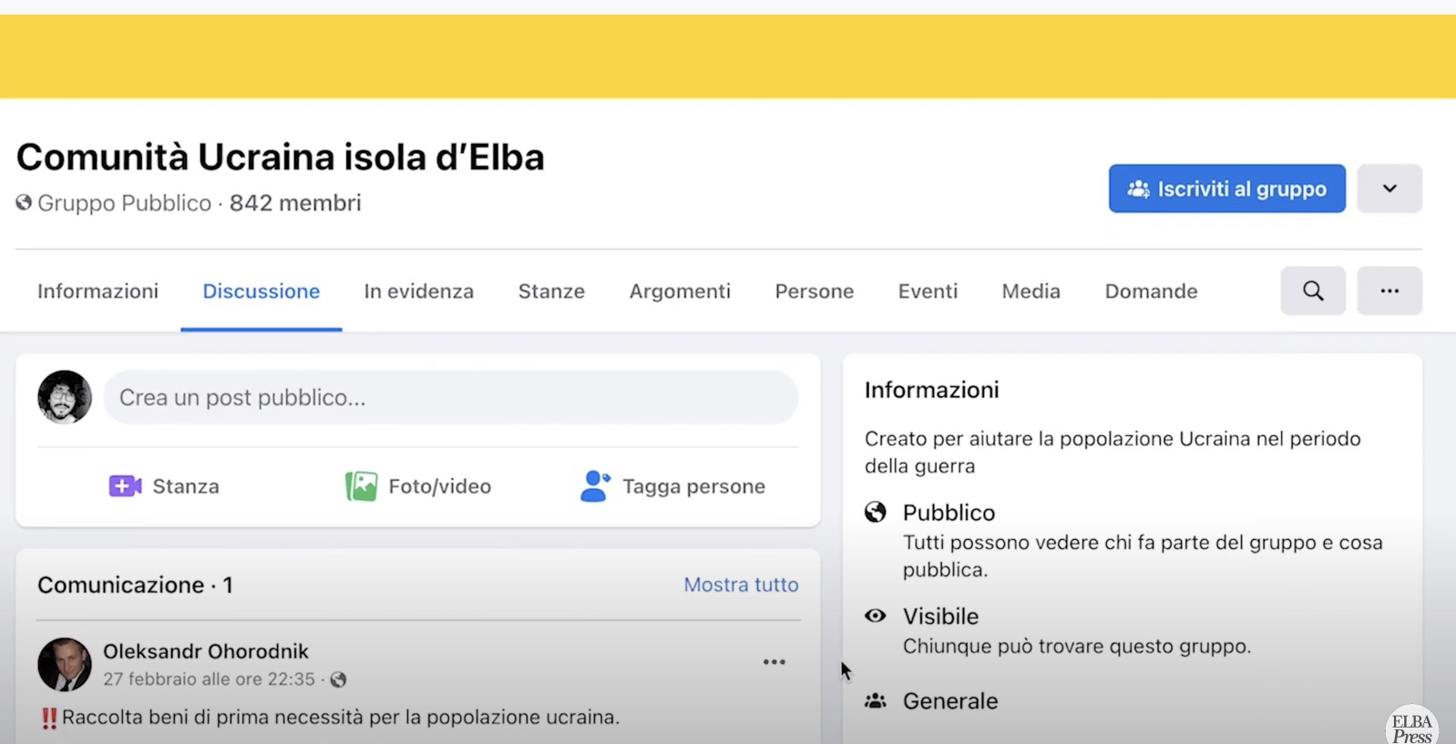Image resolution: width=1456 pixels, height=744 pixels.
Task: Switch to the Informazioni tab
Action: point(97,291)
